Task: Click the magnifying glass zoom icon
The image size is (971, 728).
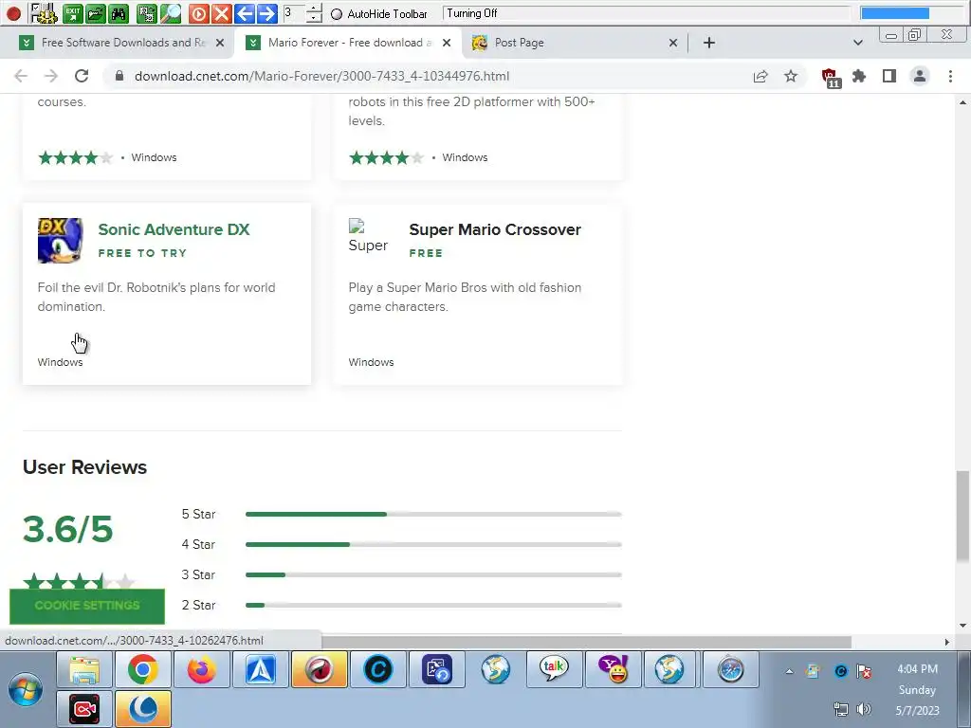Action: tap(171, 13)
